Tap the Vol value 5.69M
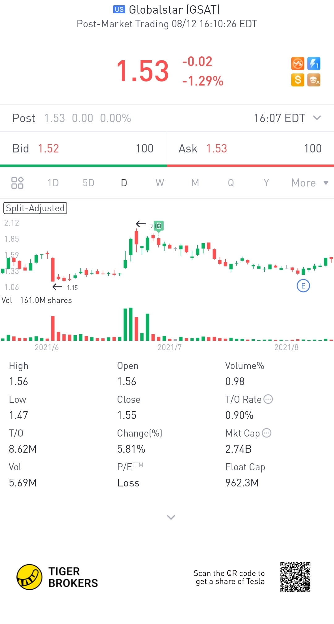The height and width of the screenshot is (624, 334). pyautogui.click(x=23, y=483)
